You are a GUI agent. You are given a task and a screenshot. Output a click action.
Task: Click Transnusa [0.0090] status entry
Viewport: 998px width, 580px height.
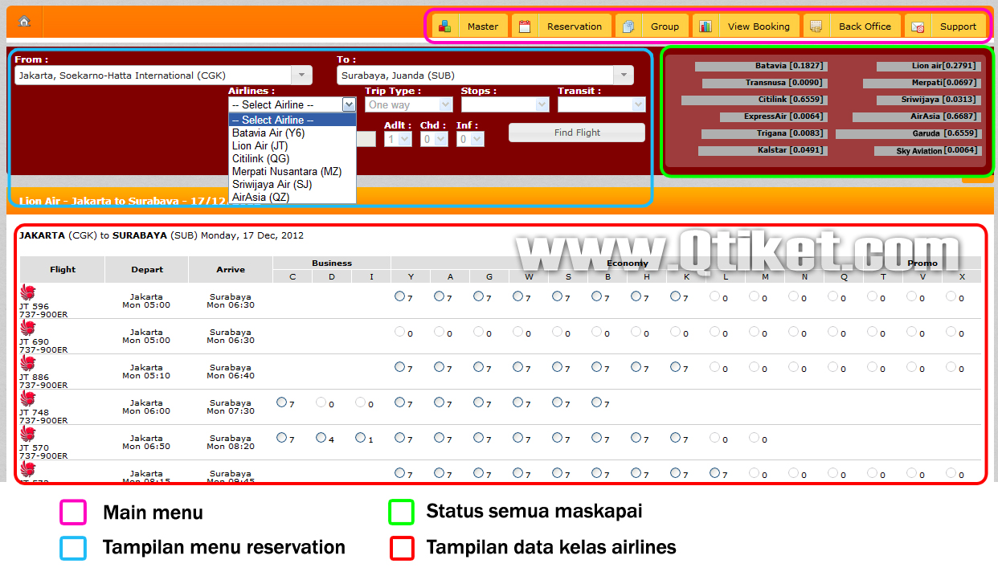coord(764,83)
